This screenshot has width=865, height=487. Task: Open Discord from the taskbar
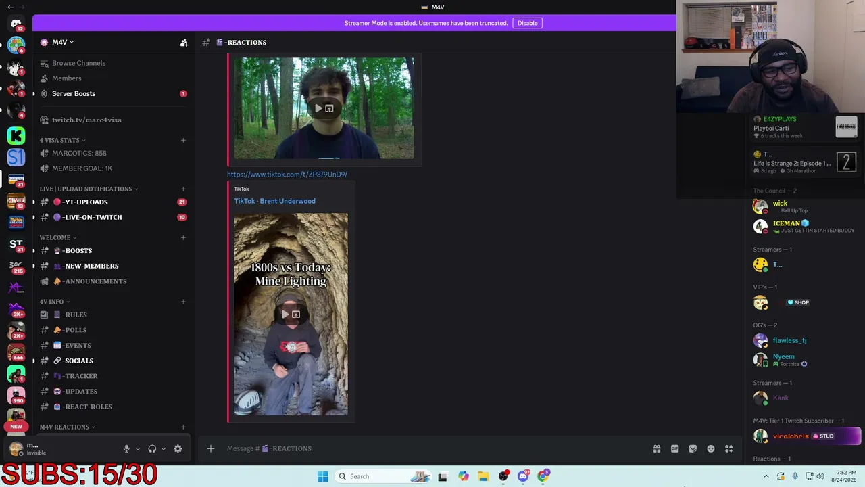(x=523, y=476)
